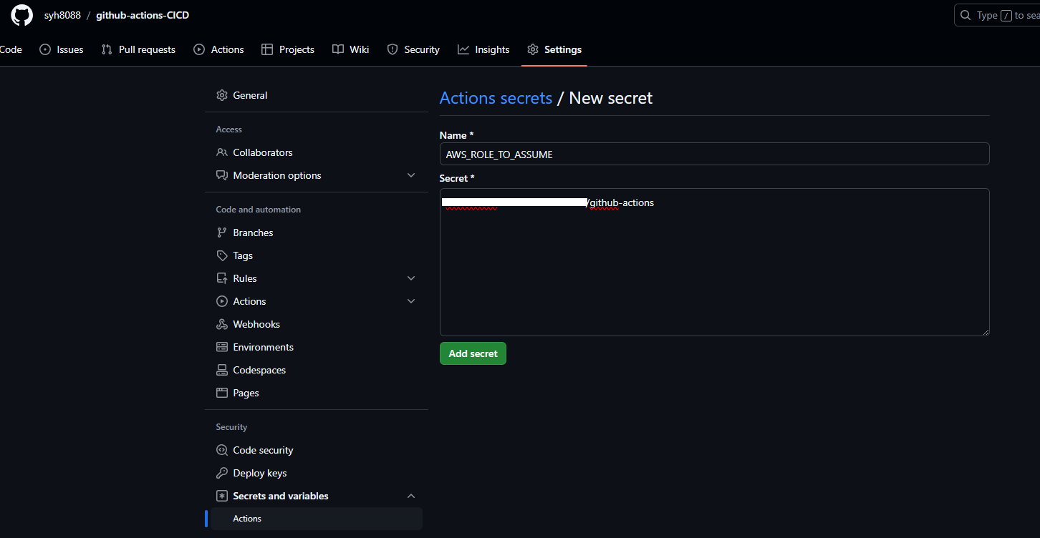The height and width of the screenshot is (538, 1040).
Task: Open the Code tab
Action: [11, 49]
